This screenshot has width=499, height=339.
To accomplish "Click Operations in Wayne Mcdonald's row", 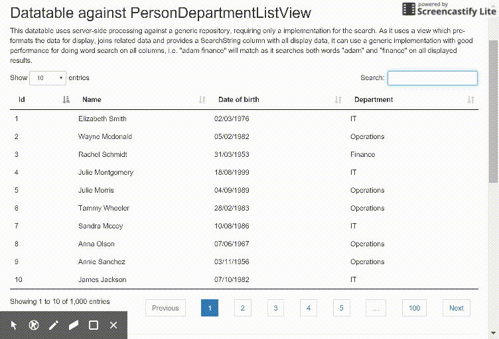I will click(x=368, y=136).
